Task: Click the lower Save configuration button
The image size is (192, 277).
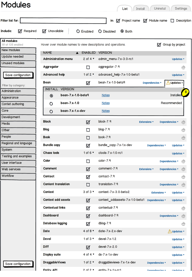Action: pos(18,264)
